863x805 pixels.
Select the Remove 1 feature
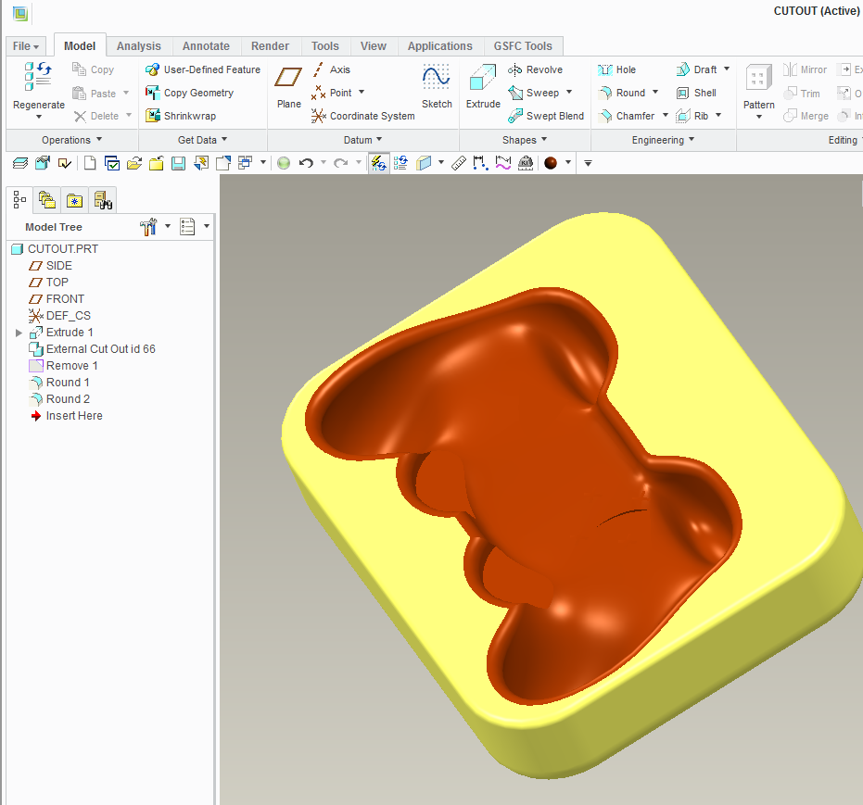pyautogui.click(x=63, y=366)
